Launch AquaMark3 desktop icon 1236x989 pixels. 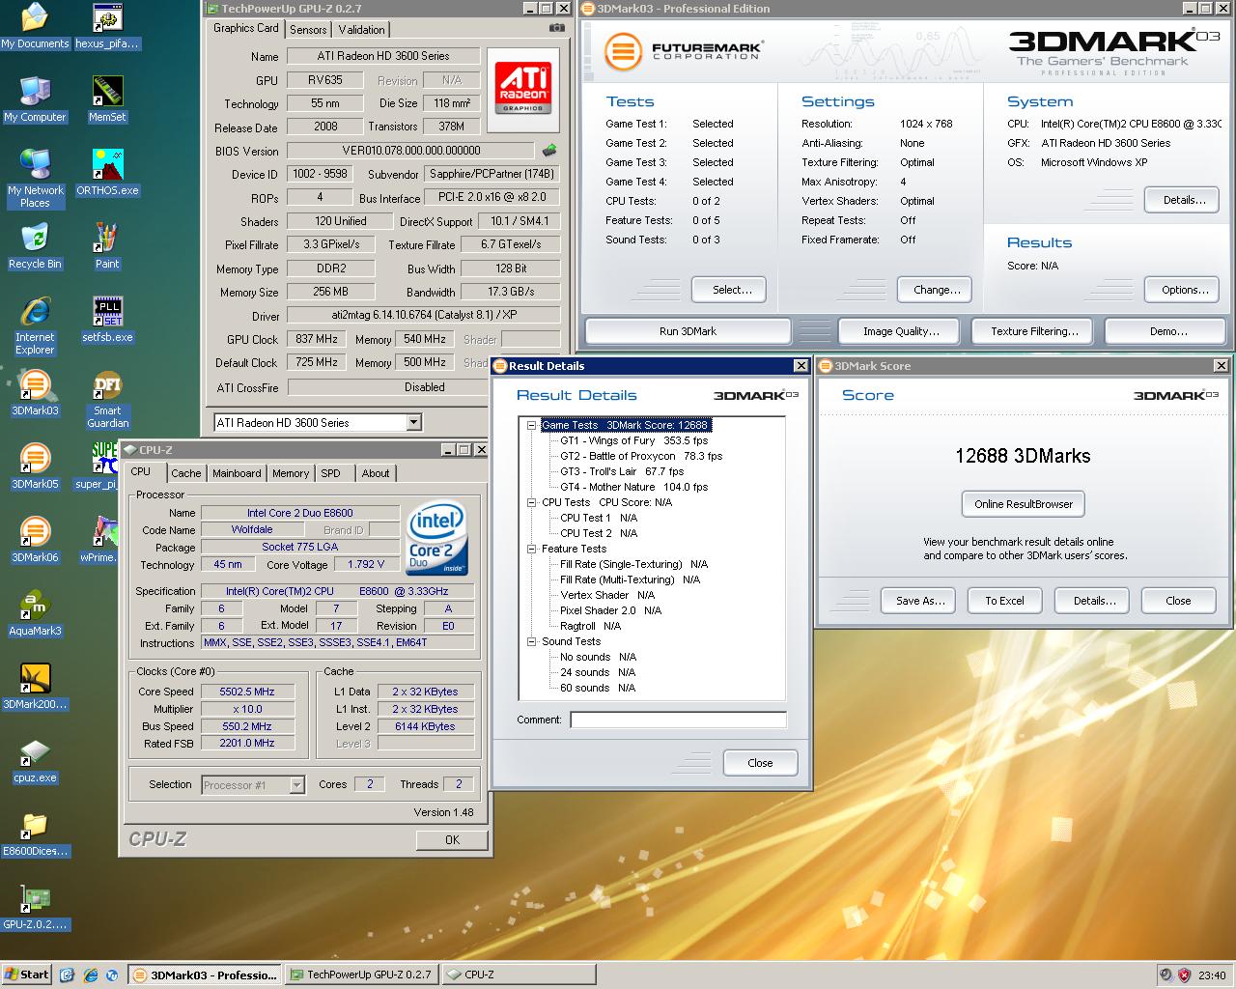coord(35,614)
